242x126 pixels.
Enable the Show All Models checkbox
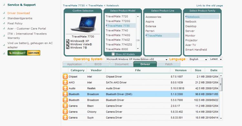[x=113, y=54]
